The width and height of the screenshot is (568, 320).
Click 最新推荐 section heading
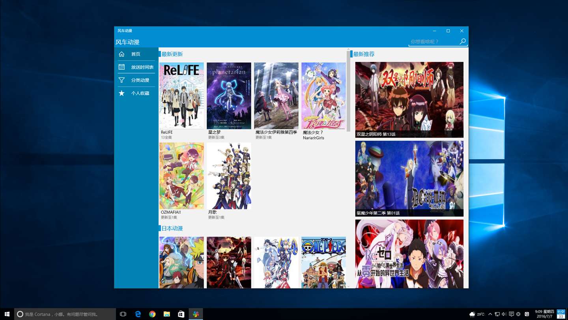click(x=364, y=54)
